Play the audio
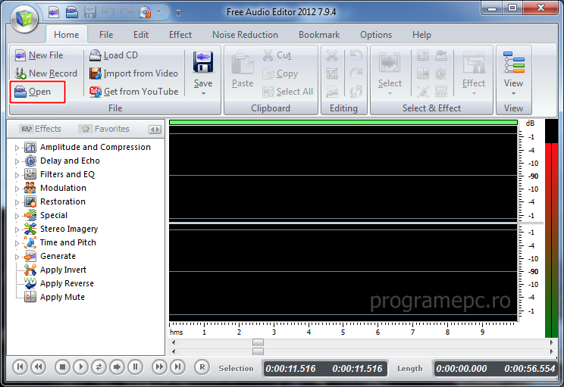This screenshot has height=387, width=564. tap(80, 367)
